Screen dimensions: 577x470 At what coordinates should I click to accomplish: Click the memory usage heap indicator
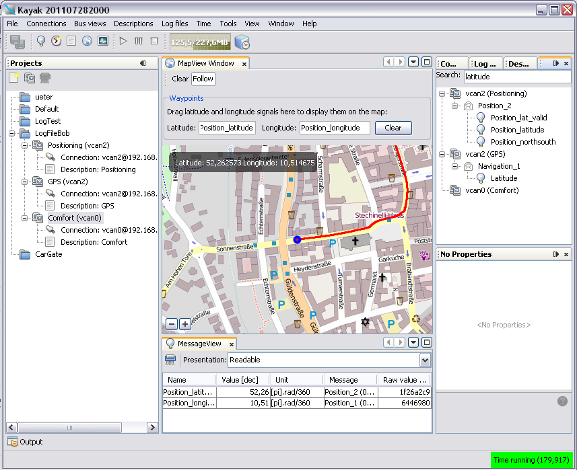[200, 42]
